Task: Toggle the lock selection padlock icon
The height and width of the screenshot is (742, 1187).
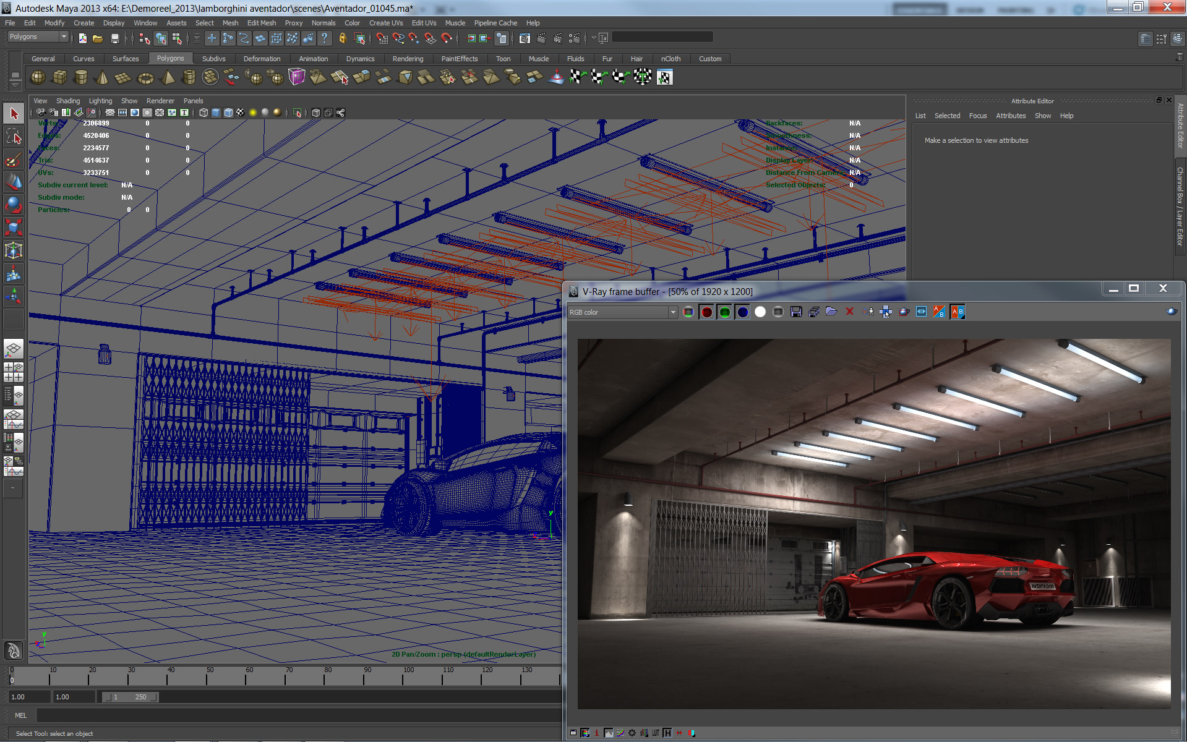Action: click(343, 38)
